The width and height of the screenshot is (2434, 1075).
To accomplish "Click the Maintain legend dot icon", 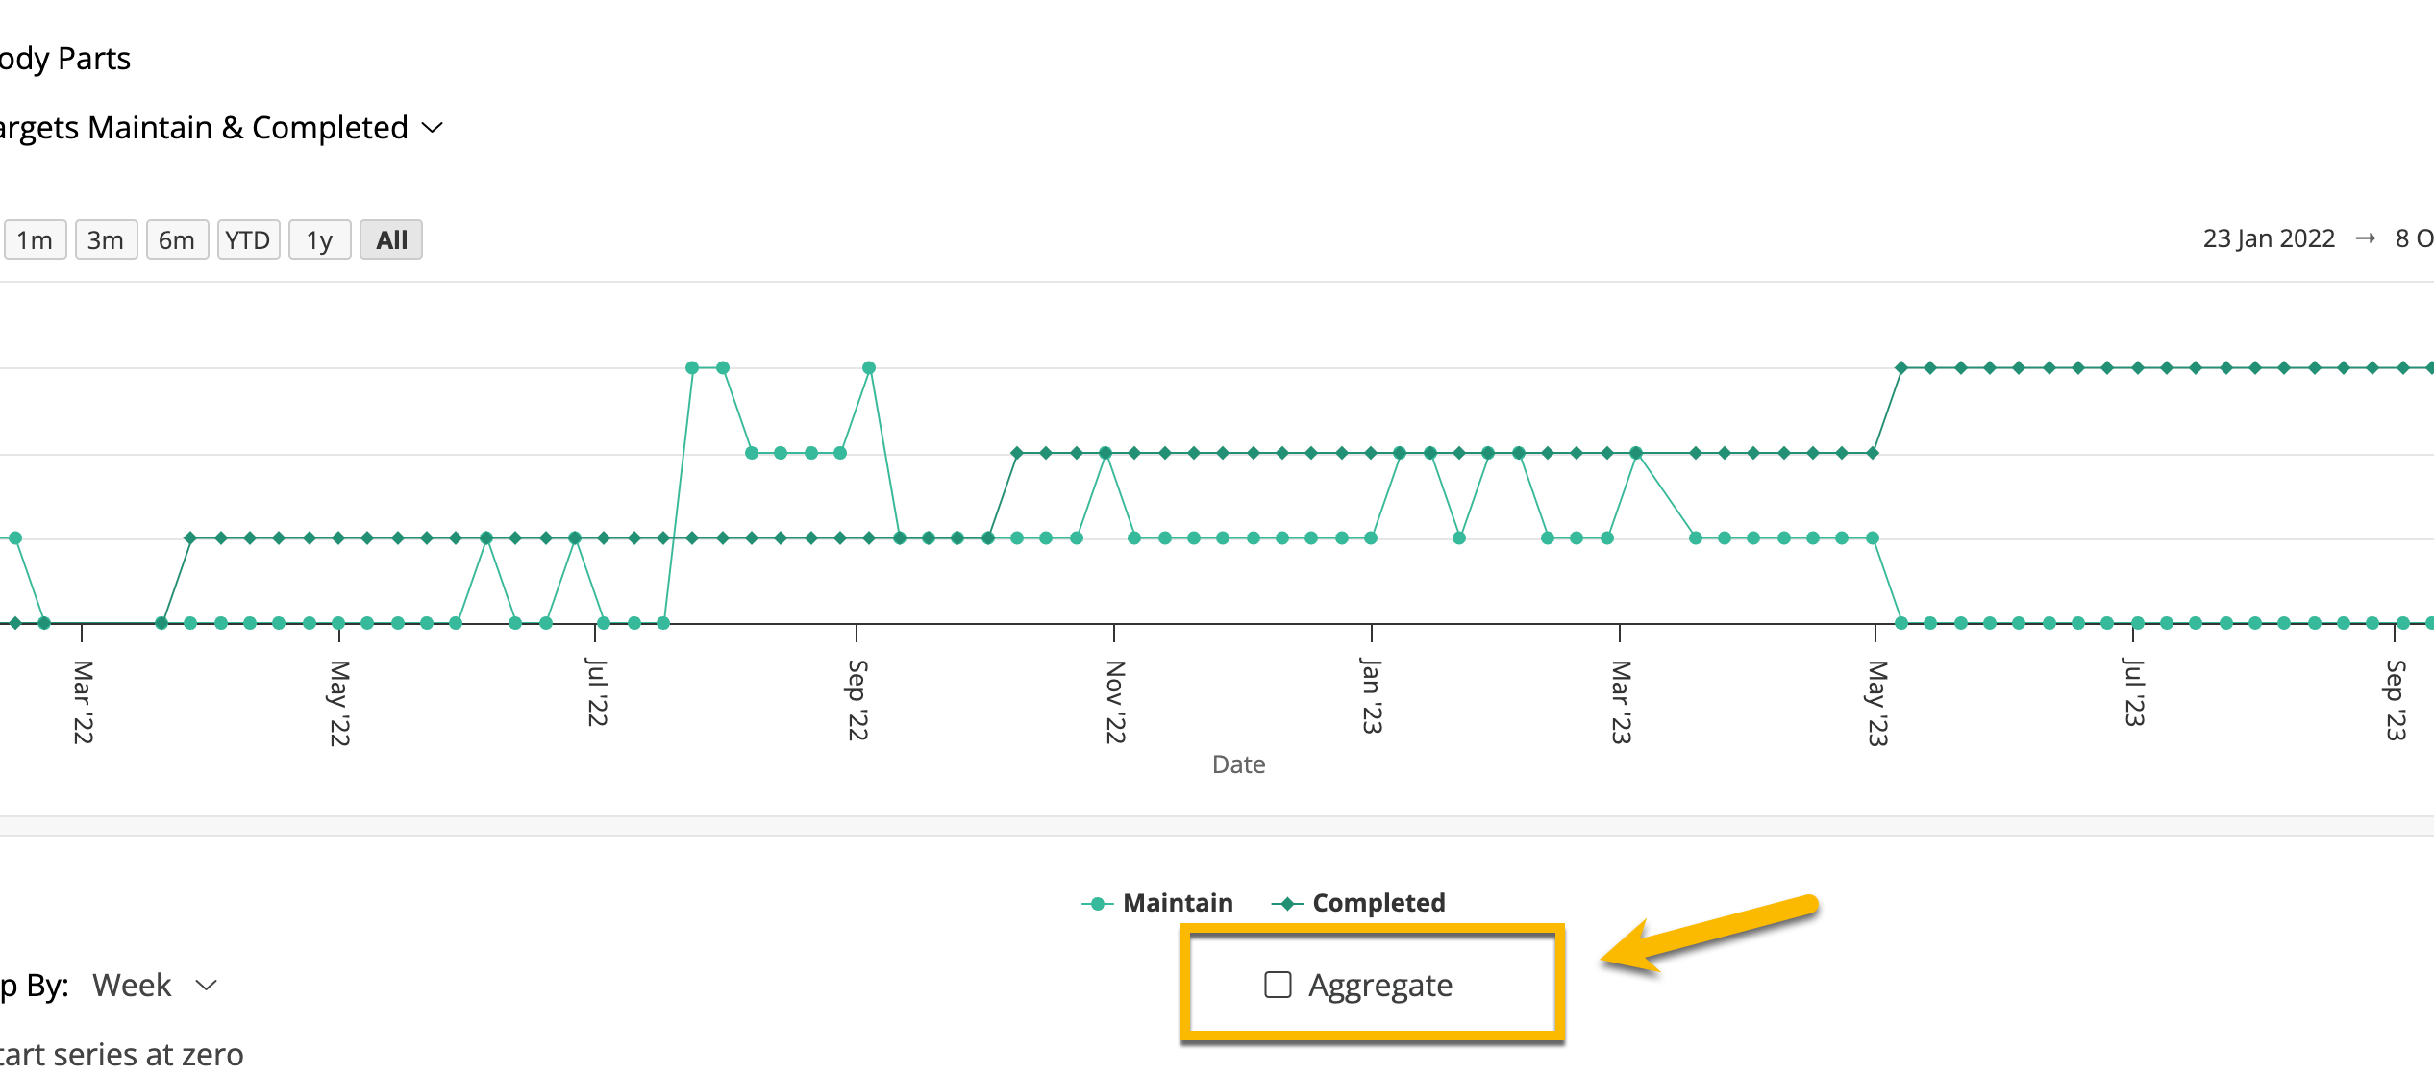I will [x=1096, y=902].
